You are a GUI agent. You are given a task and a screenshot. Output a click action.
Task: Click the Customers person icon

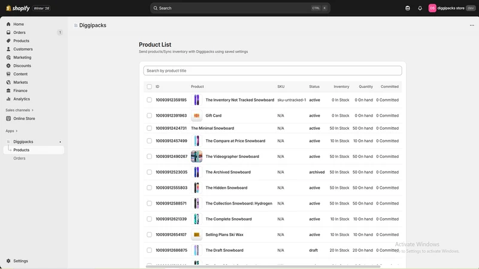8,49
